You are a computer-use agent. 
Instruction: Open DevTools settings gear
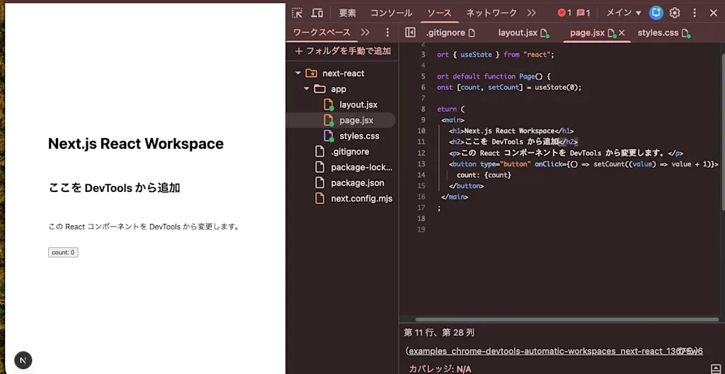pos(675,13)
